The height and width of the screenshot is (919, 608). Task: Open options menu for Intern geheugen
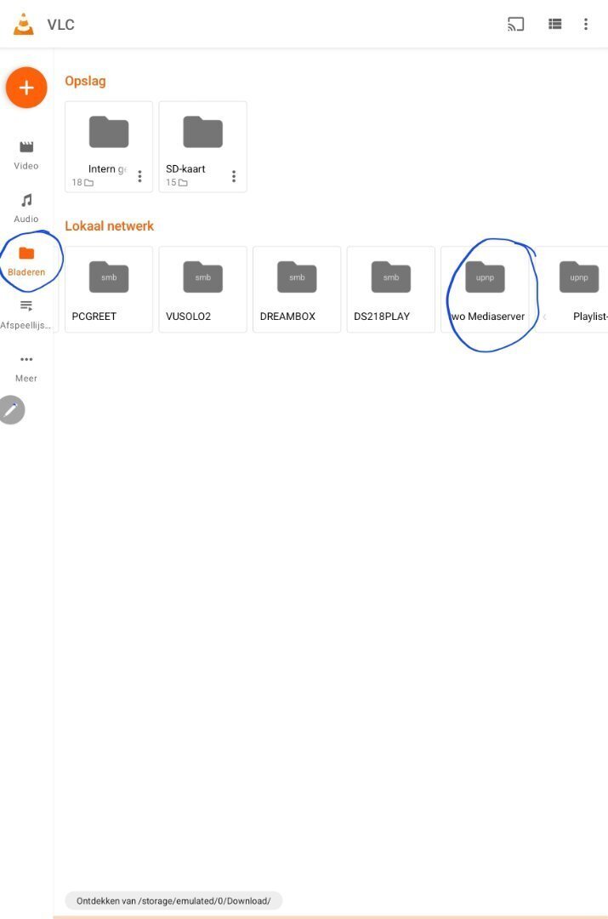pyautogui.click(x=139, y=176)
